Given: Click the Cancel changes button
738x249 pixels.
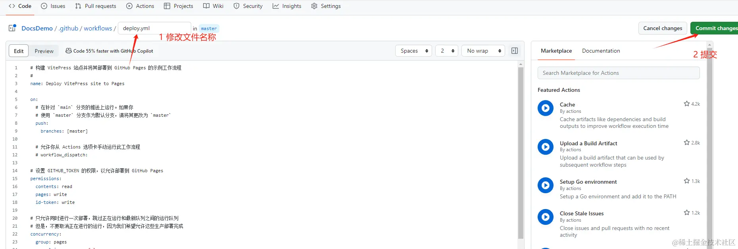Looking at the screenshot, I should pos(663,28).
